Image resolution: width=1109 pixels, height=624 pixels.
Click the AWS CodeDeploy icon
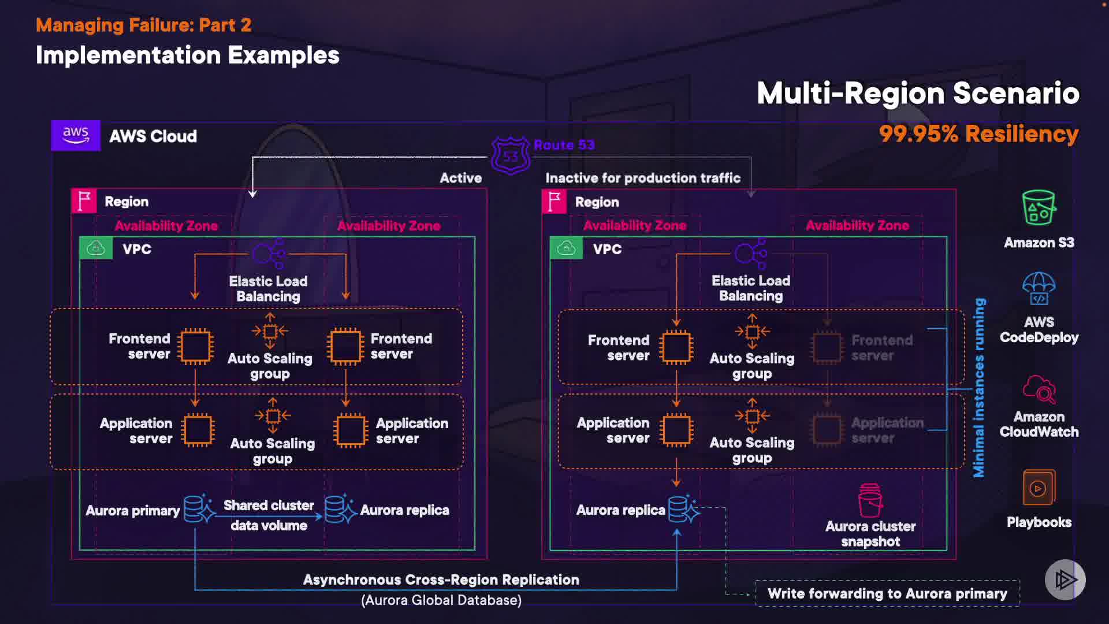tap(1039, 288)
